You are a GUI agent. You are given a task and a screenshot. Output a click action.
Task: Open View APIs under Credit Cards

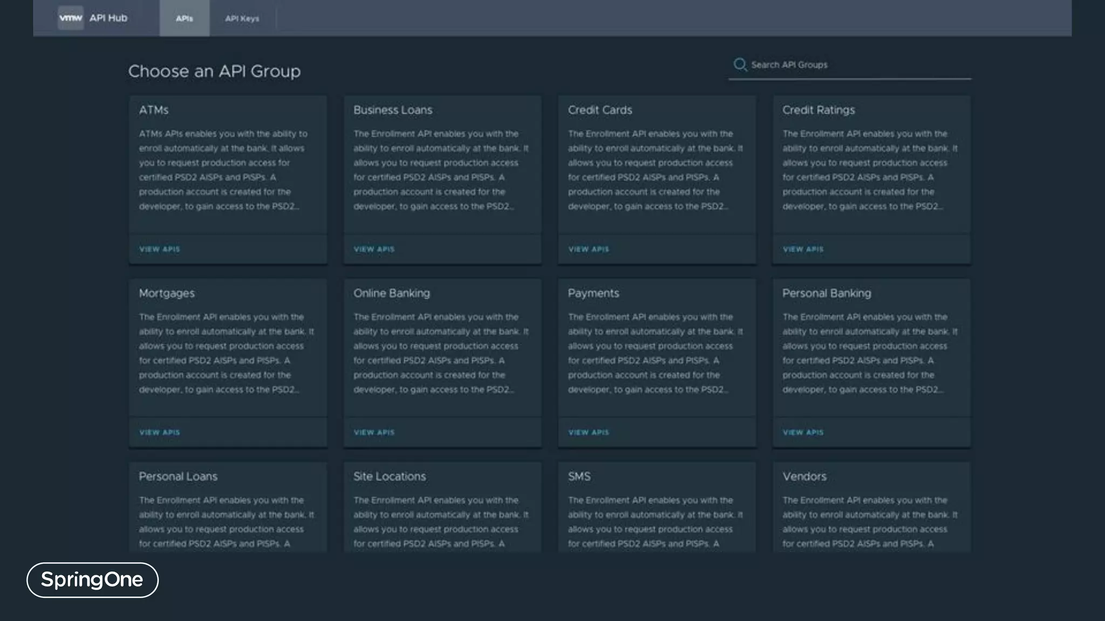(x=589, y=249)
